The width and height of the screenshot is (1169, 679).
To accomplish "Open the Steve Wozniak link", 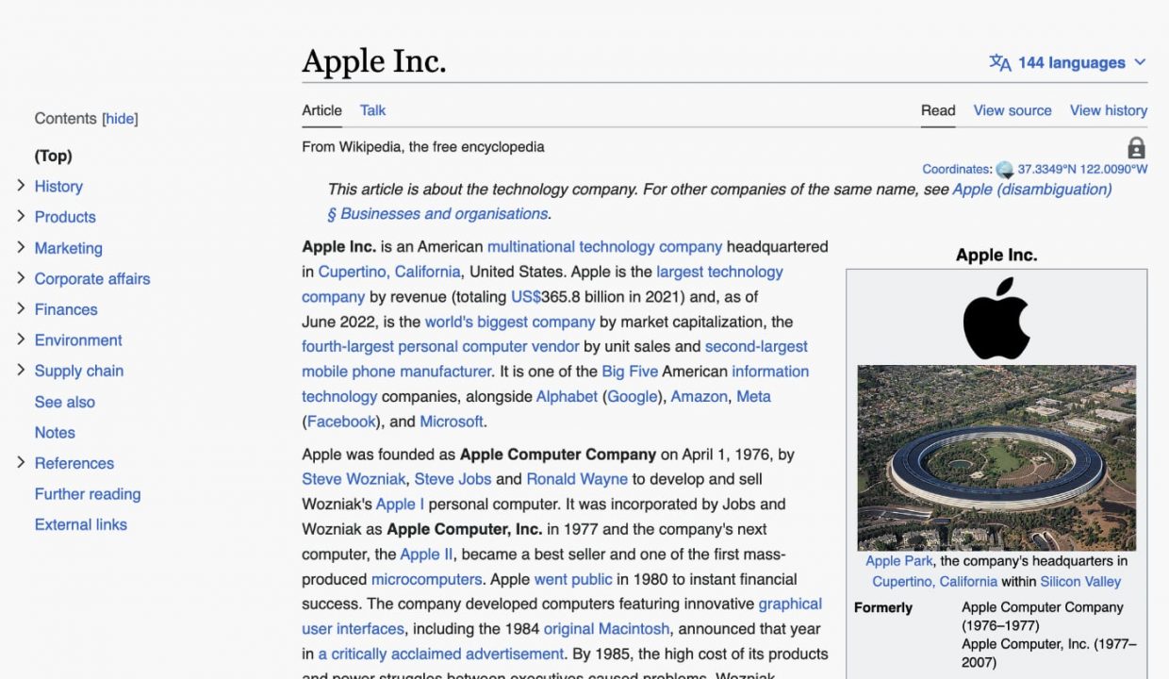I will pyautogui.click(x=354, y=479).
